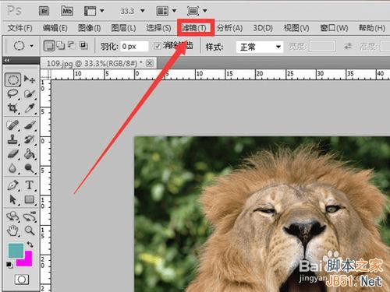
Task: Open the Screen Mode dropdown
Action: pos(197,11)
